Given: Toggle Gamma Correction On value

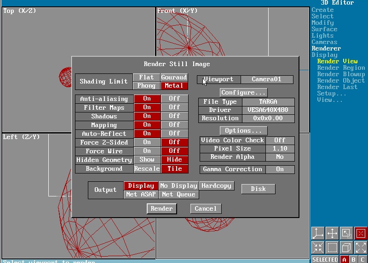Looking at the screenshot, I should pos(280,169).
